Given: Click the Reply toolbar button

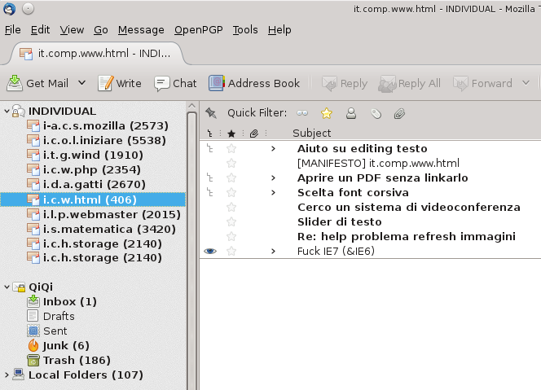Looking at the screenshot, I should [345, 83].
